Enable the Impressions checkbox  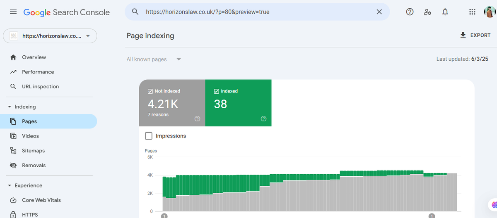(x=149, y=136)
